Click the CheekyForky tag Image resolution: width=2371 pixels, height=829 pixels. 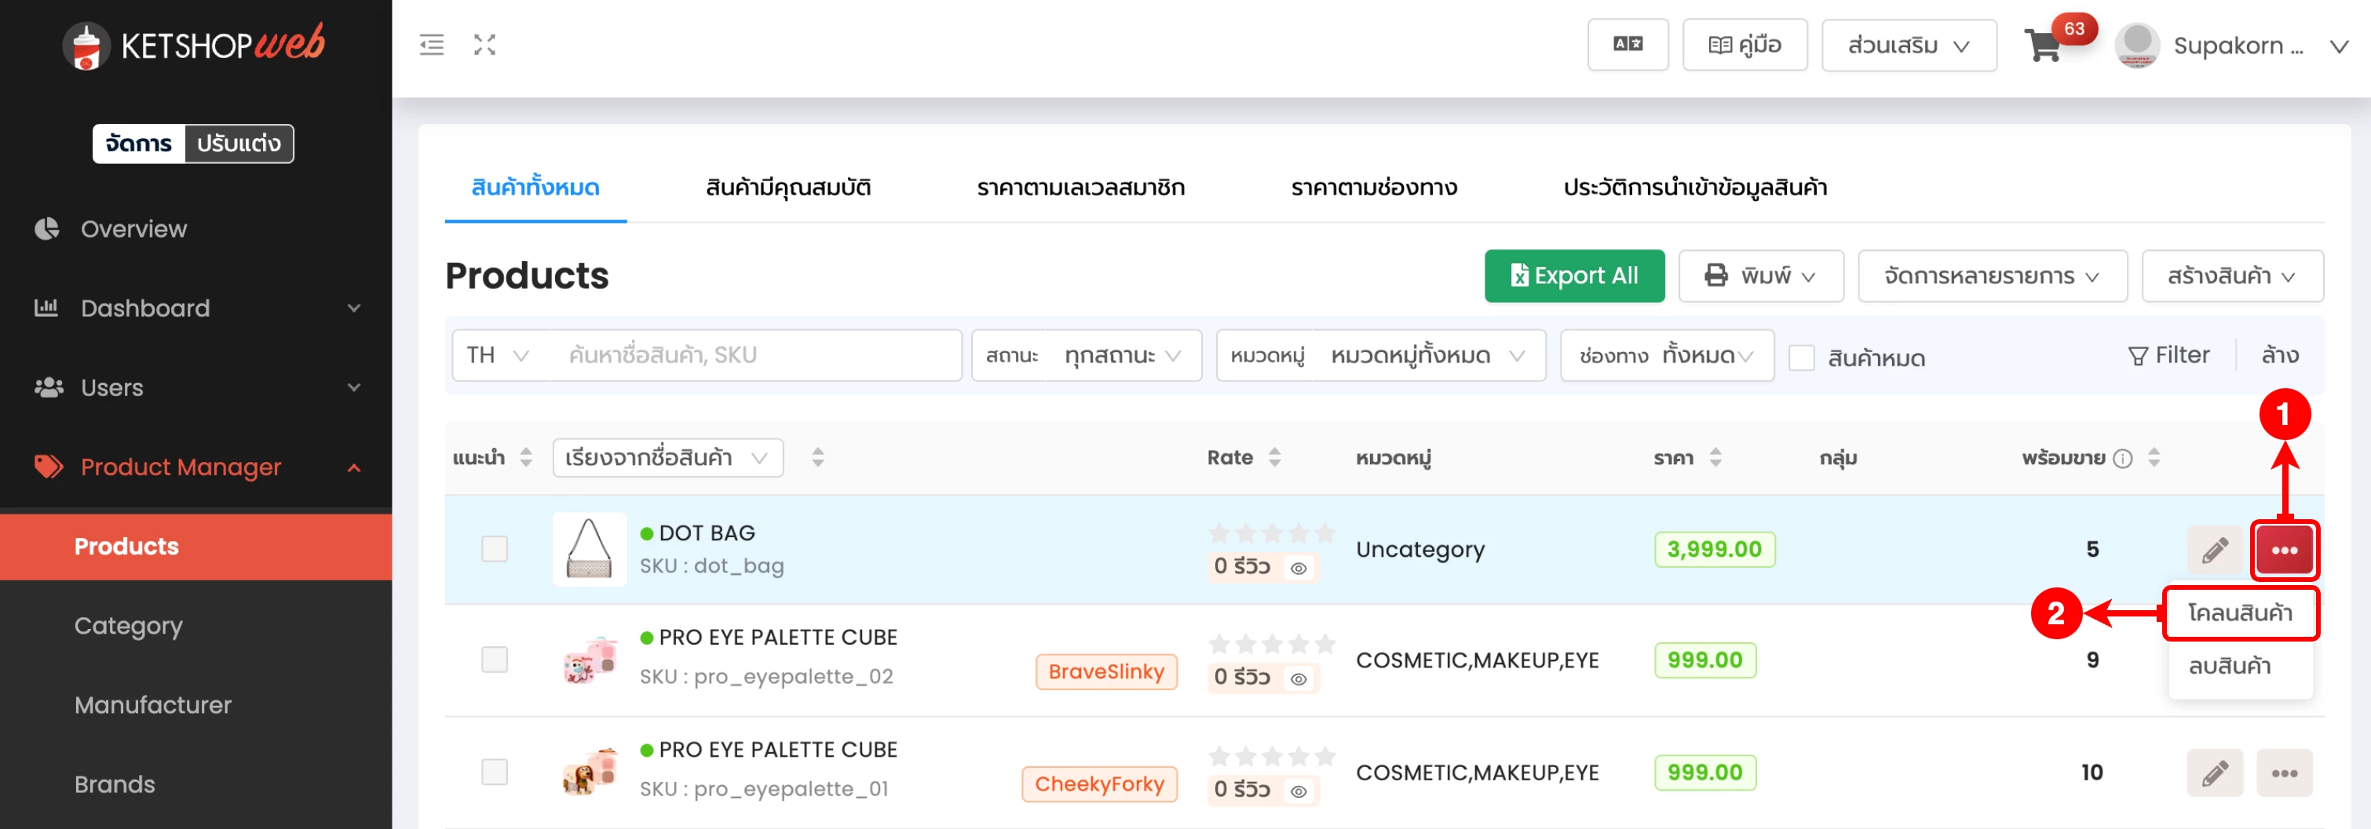pos(1099,784)
